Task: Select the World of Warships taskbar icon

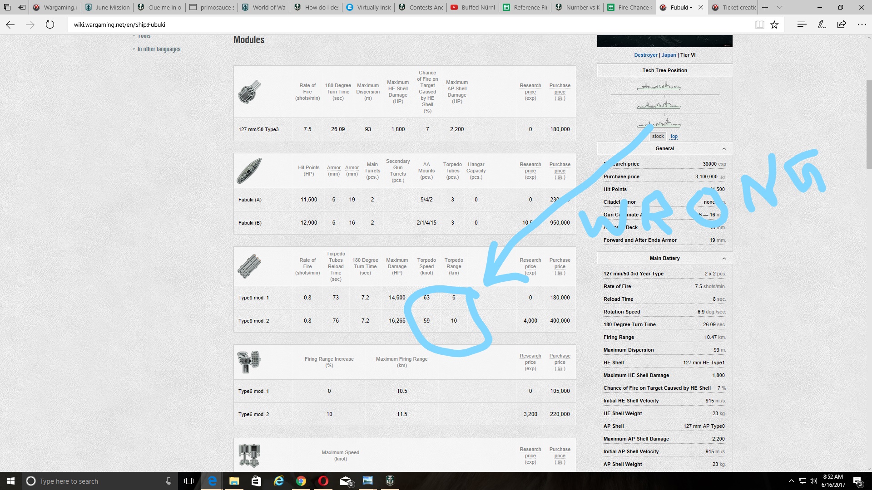Action: 390,480
